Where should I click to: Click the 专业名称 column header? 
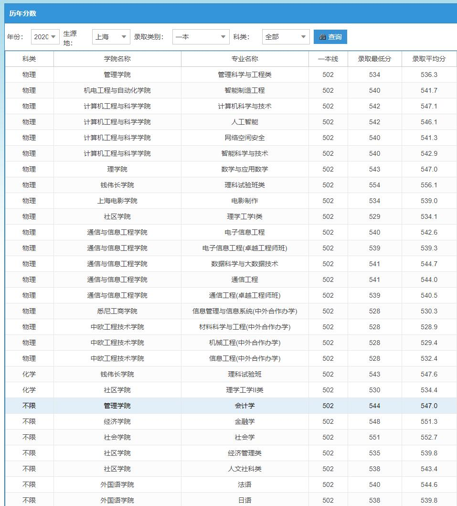[245, 59]
